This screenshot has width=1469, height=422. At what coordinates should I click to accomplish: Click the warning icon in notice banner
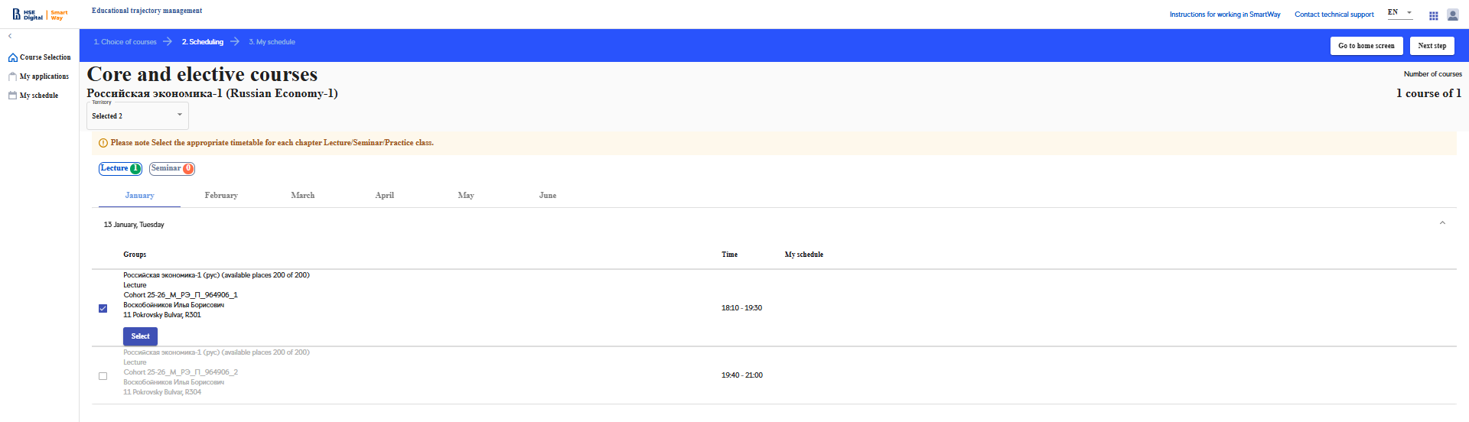point(103,143)
